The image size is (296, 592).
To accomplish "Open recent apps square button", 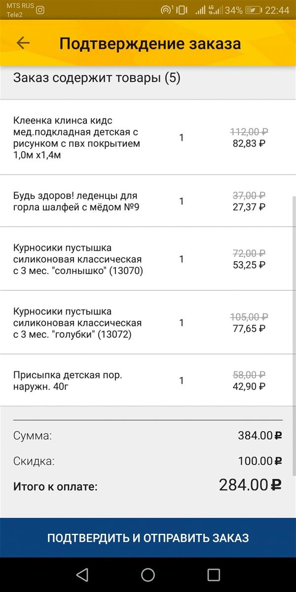I will [214, 575].
